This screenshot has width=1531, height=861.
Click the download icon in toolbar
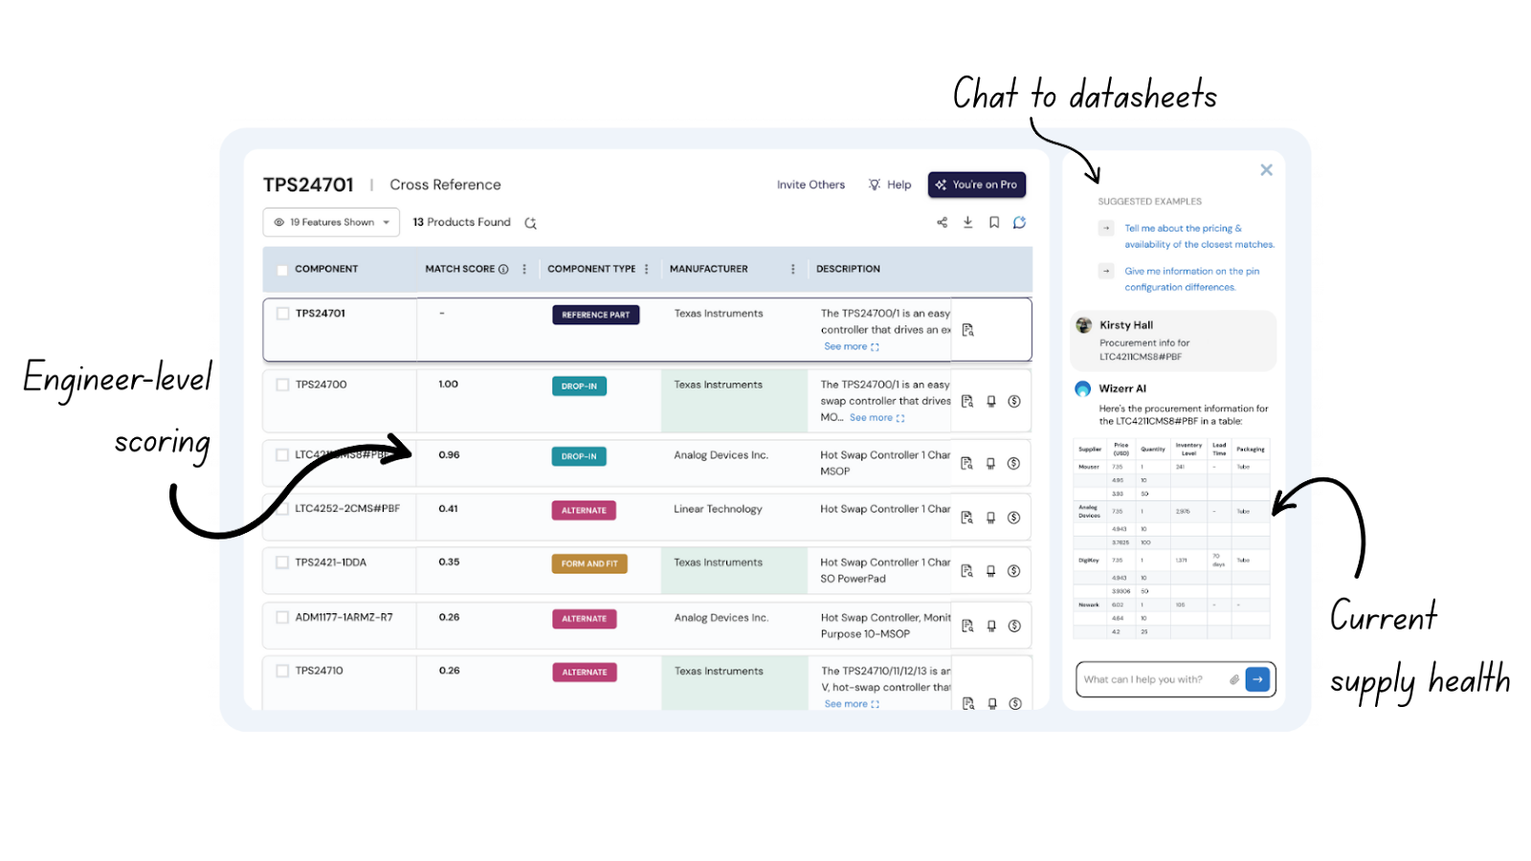point(967,222)
